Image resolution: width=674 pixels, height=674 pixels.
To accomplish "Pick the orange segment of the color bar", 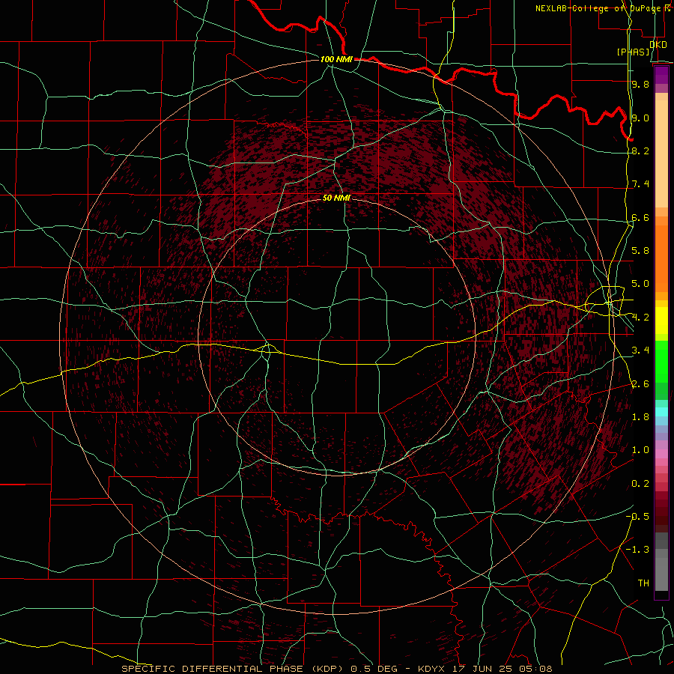I will pos(661,259).
